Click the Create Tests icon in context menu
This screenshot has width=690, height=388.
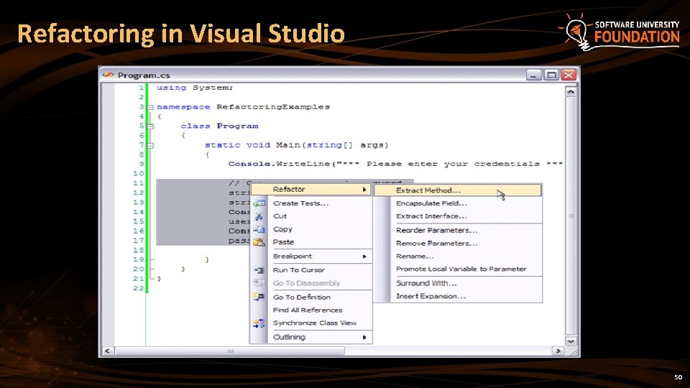click(259, 203)
